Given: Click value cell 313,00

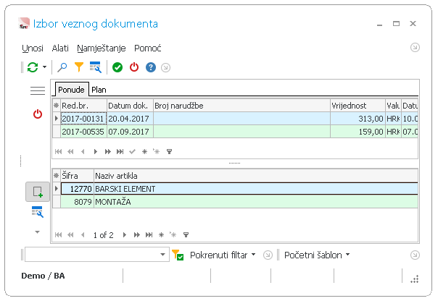Looking at the screenshot, I should tap(358, 119).
